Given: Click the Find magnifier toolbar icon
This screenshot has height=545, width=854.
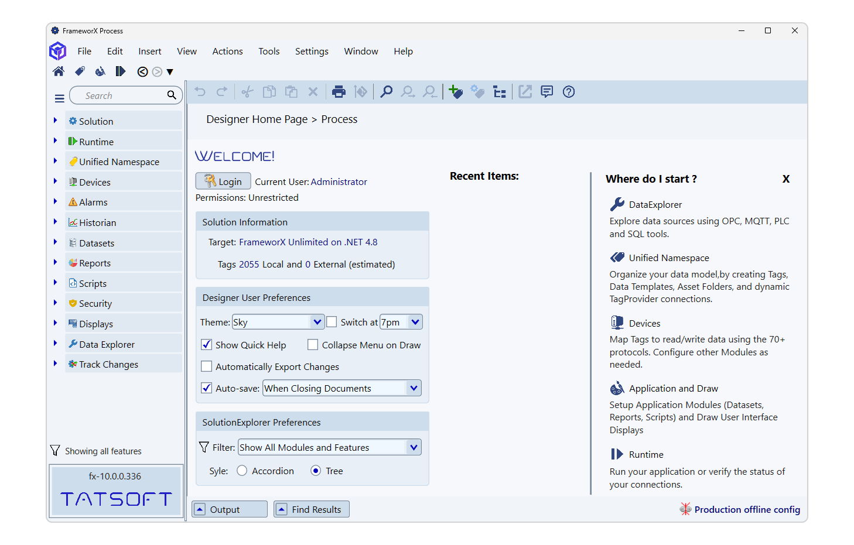Looking at the screenshot, I should pos(386,92).
